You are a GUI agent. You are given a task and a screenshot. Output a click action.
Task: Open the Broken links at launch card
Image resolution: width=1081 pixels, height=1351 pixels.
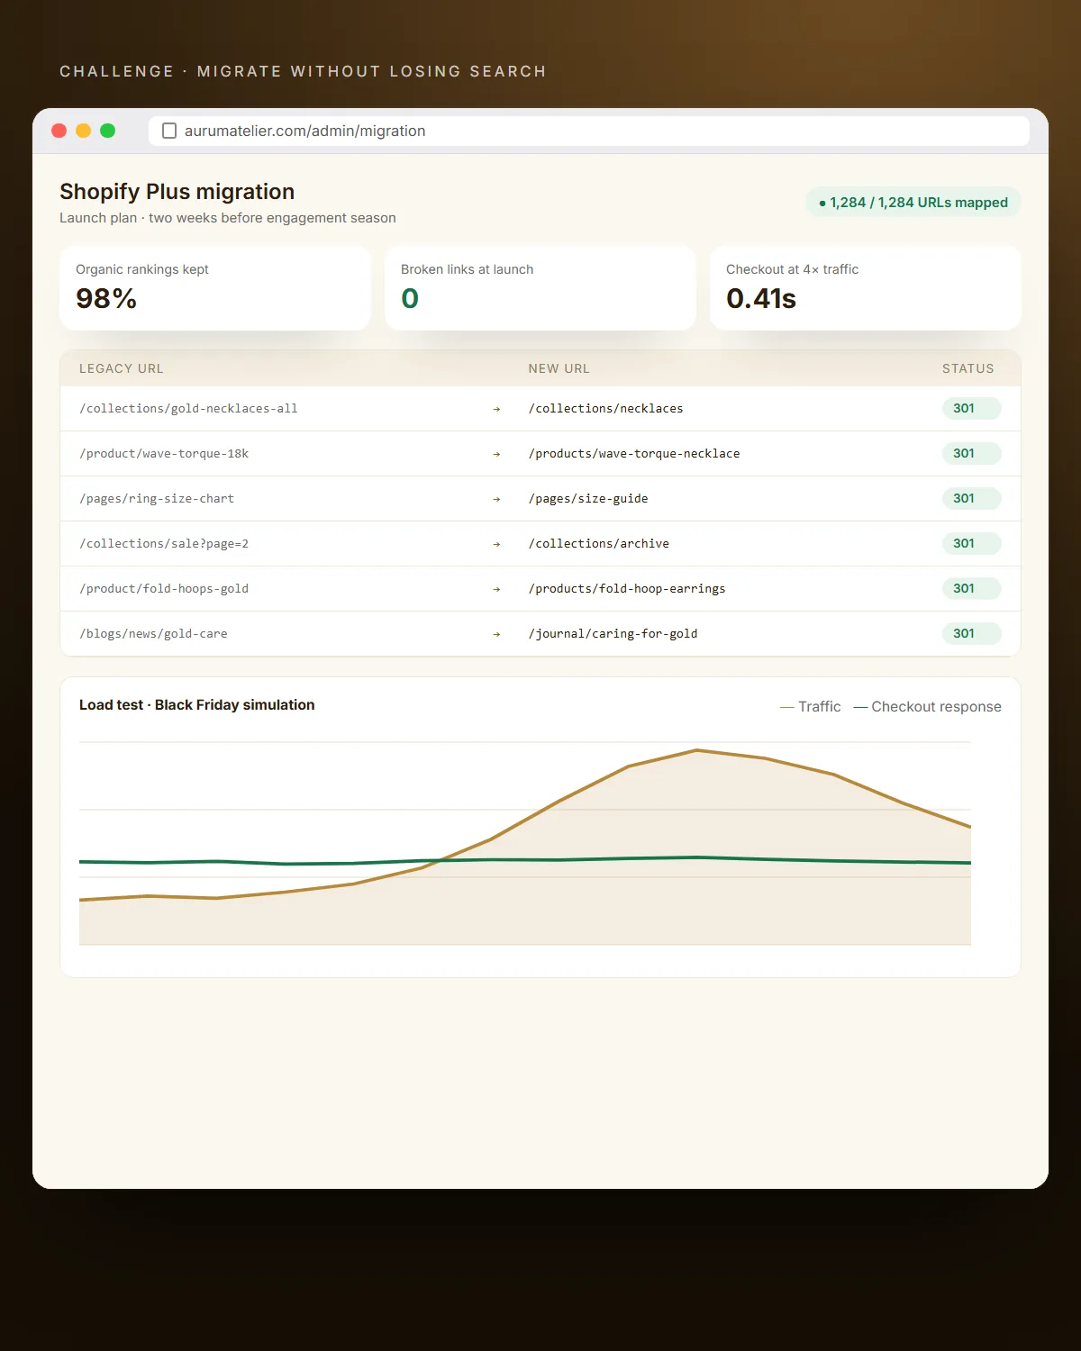[540, 288]
